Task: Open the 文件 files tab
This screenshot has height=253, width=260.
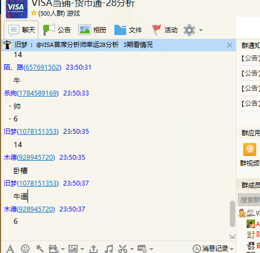Action: click(x=128, y=30)
